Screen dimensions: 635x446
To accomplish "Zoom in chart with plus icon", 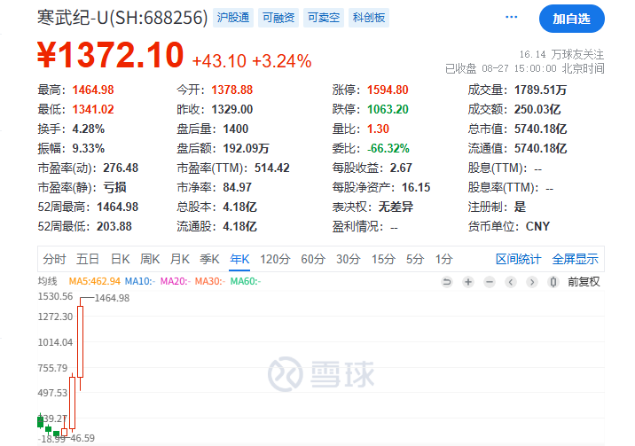I will 468,282.
